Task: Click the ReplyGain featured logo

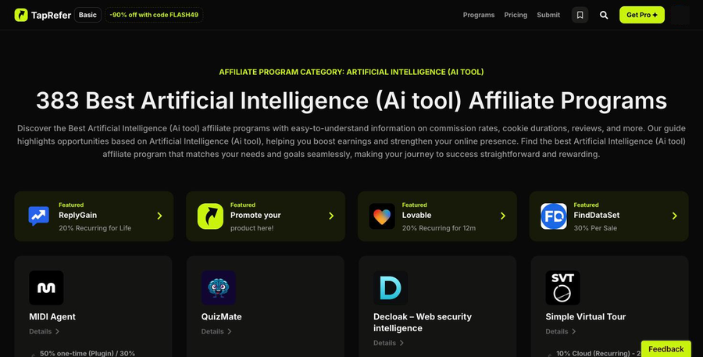Action: click(x=39, y=216)
